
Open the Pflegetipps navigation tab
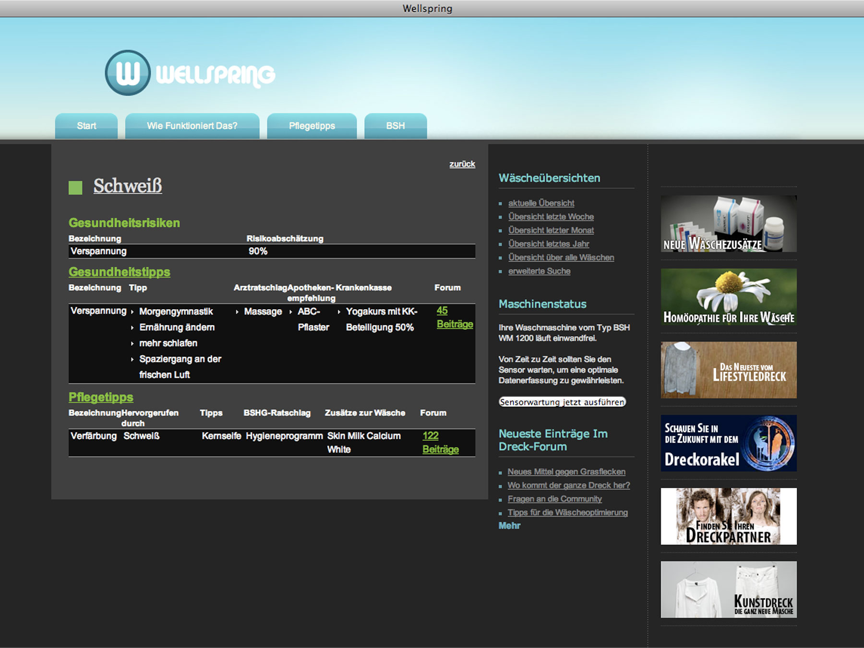click(312, 126)
